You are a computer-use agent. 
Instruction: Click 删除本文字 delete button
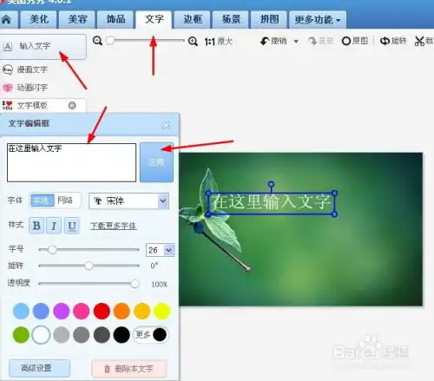[x=129, y=369]
